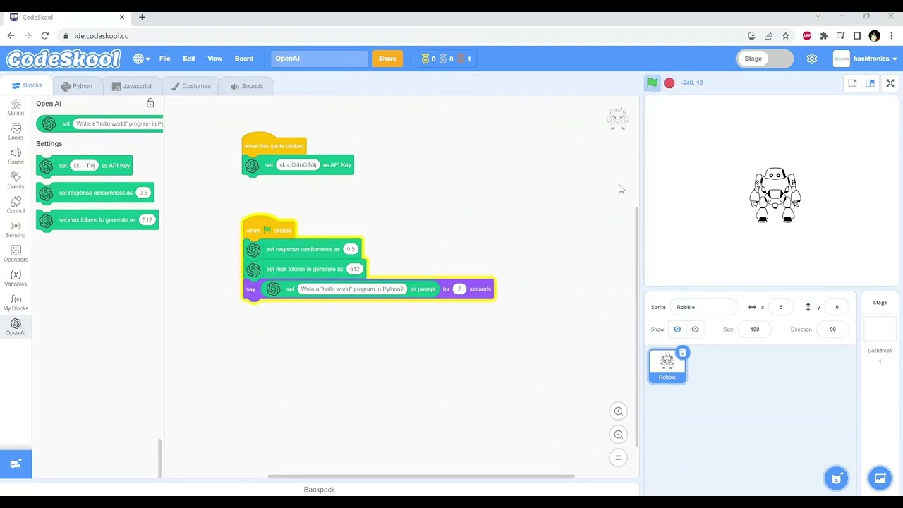Screen dimensions: 903x508
Task: Click the choose a backdrop button
Action: point(880,478)
